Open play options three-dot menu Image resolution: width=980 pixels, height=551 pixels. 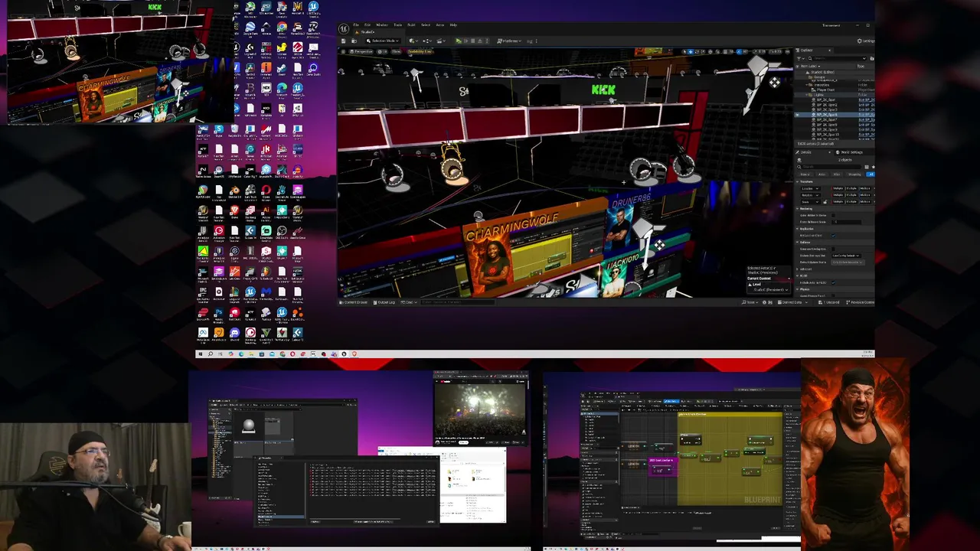[487, 41]
